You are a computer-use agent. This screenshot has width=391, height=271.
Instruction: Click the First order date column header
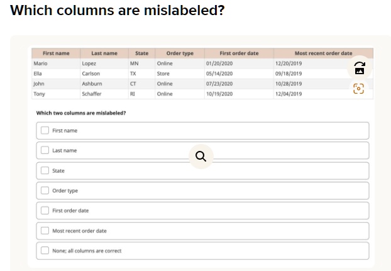(239, 53)
